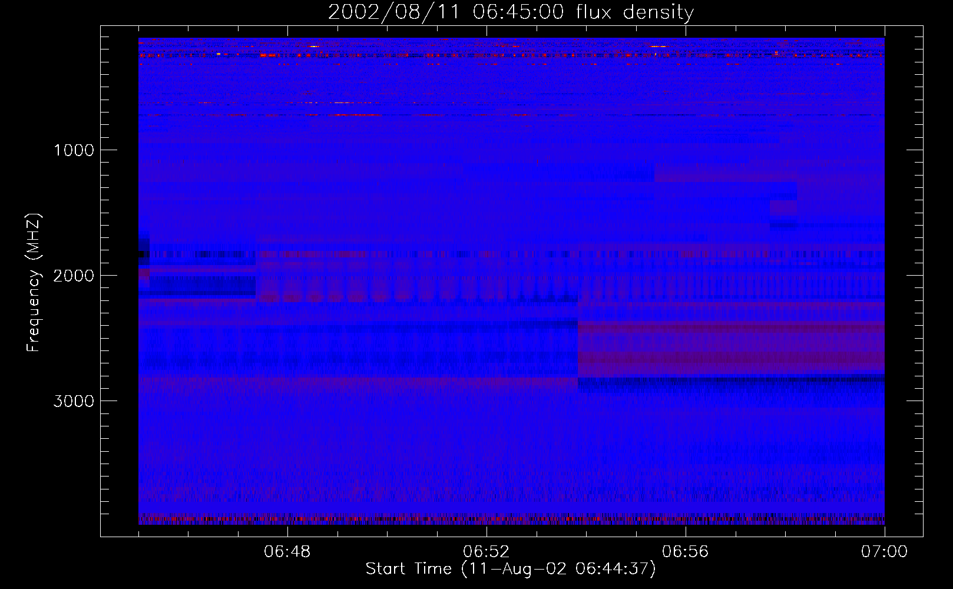
Task: Click the plot title '2002/08/11 06:45:00 flux density'
Action: tap(511, 12)
